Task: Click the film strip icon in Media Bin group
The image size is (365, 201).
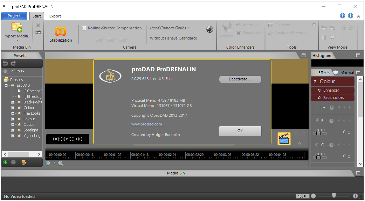Action: click(x=38, y=33)
